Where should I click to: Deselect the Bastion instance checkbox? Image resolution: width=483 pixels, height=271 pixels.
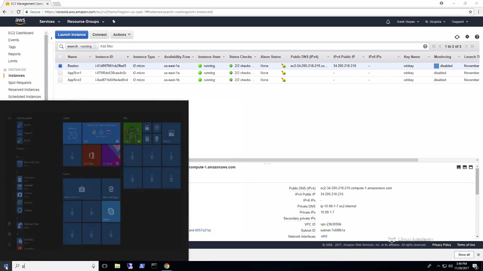coord(60,66)
